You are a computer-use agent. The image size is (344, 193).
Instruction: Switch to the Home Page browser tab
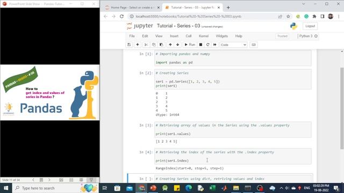[131, 8]
